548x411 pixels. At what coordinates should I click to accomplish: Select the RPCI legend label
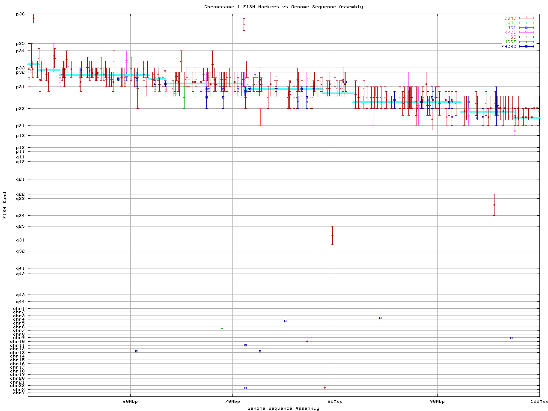(x=510, y=33)
